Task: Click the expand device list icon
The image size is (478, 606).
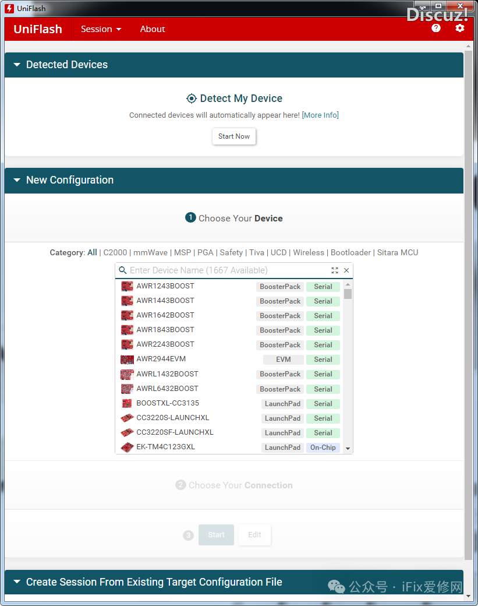Action: coord(335,270)
